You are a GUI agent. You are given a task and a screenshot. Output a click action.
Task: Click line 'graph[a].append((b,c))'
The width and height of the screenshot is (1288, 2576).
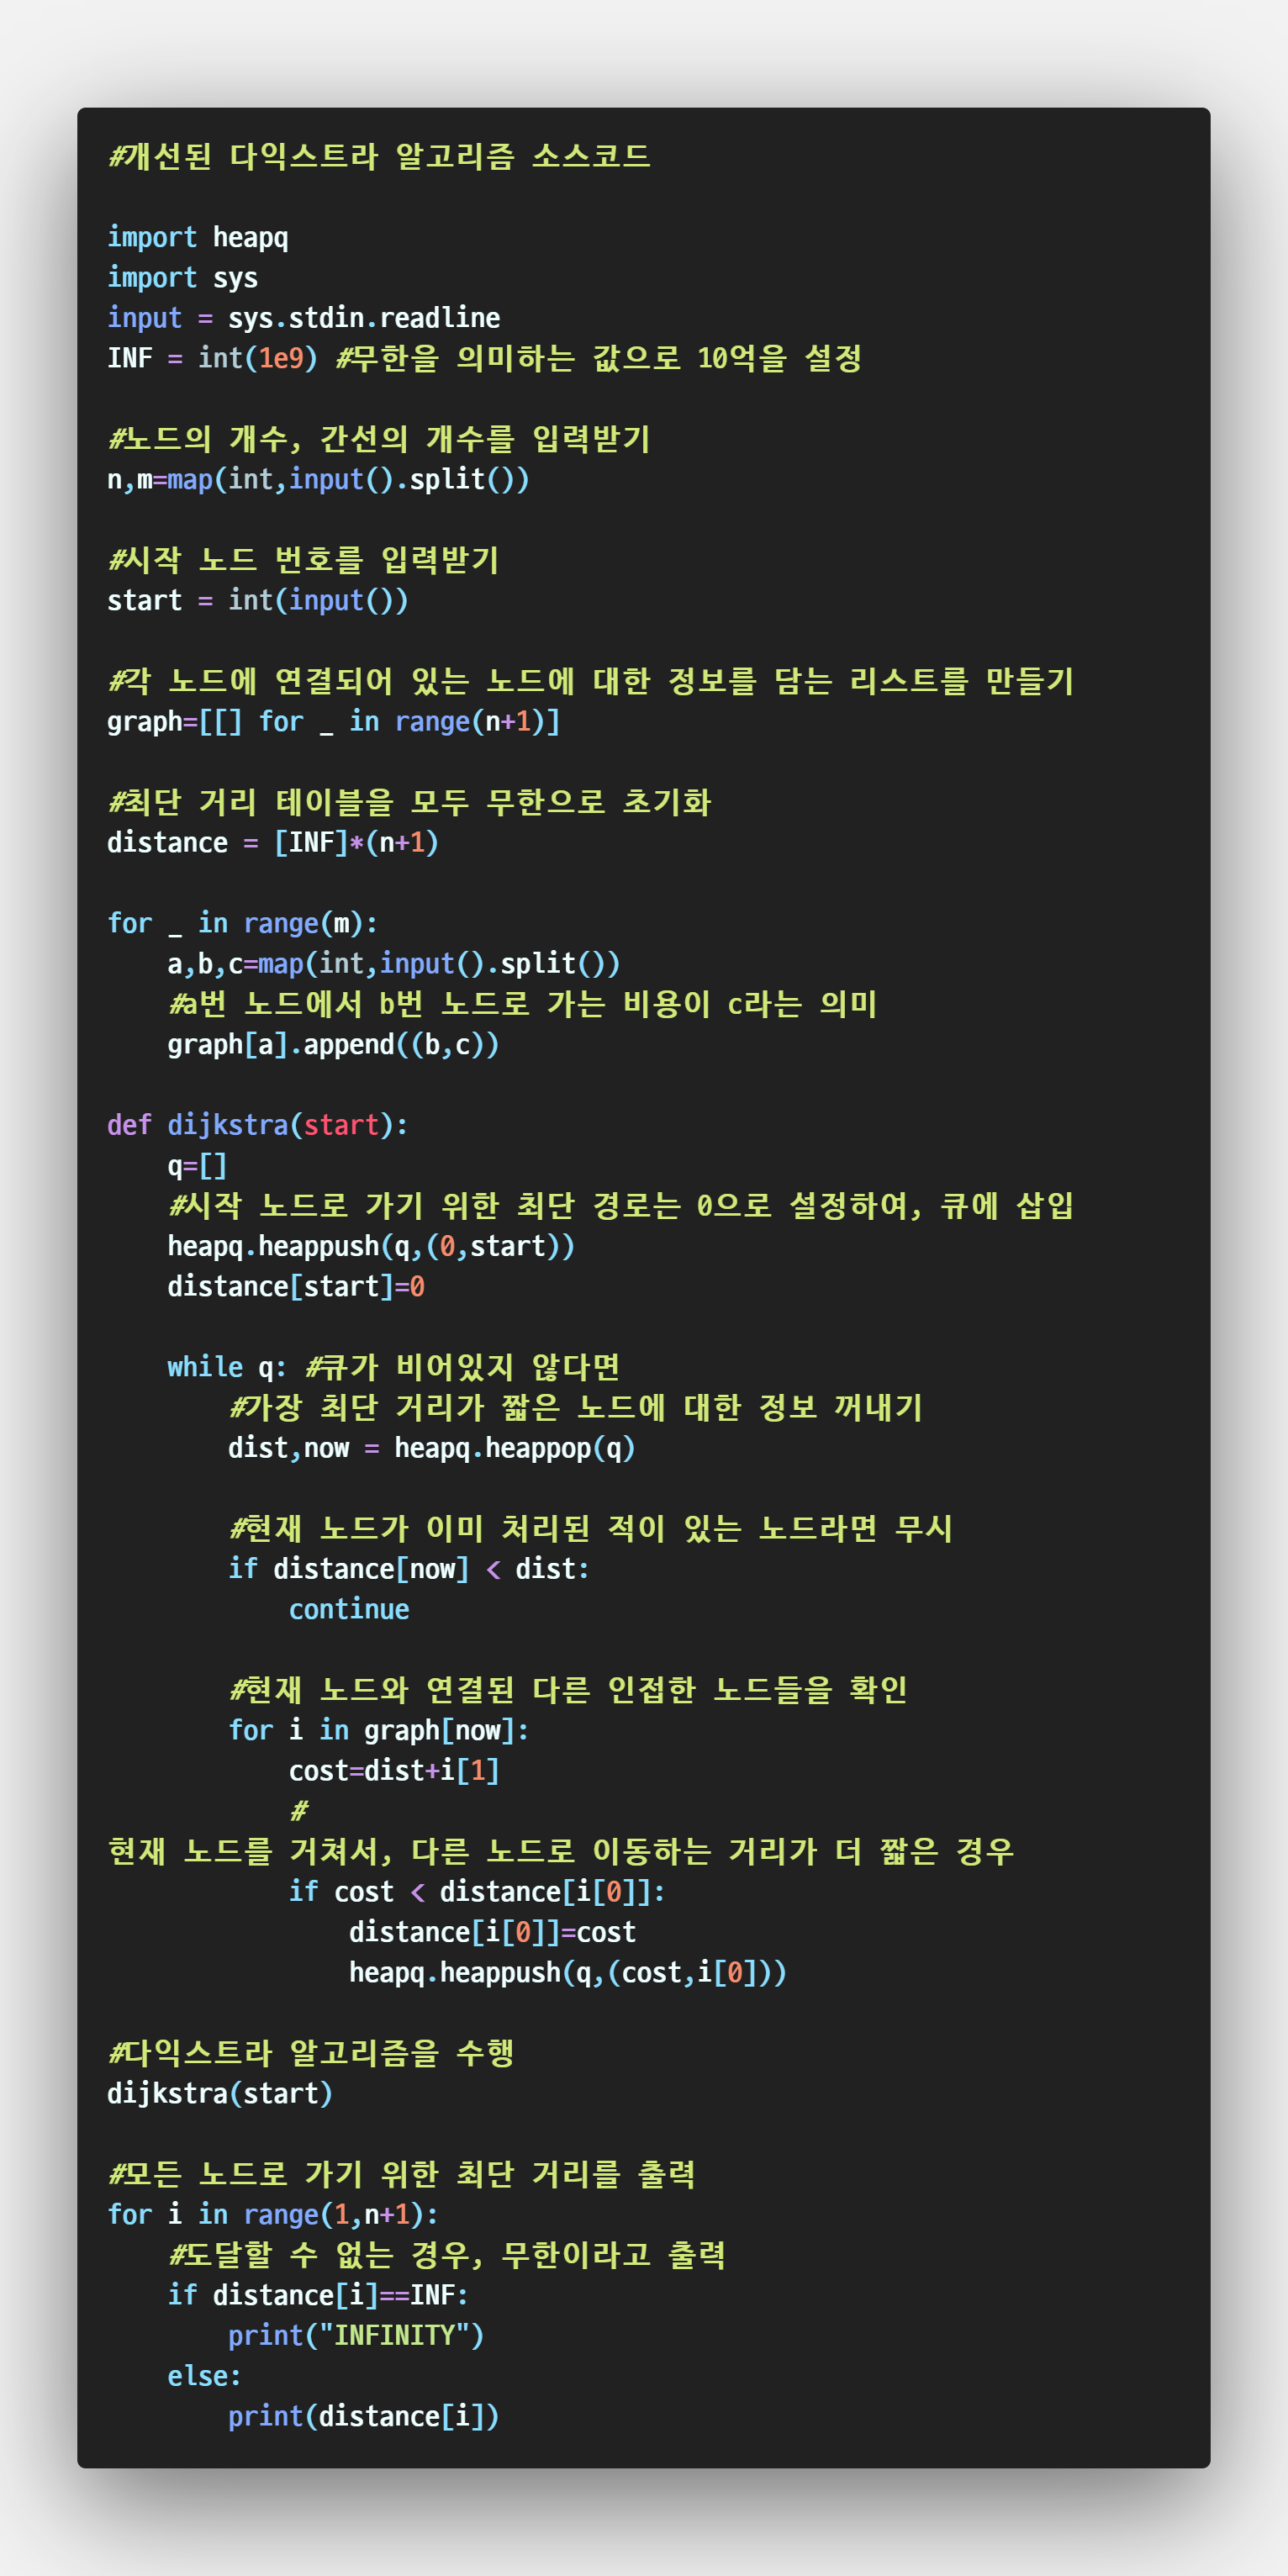[333, 1044]
